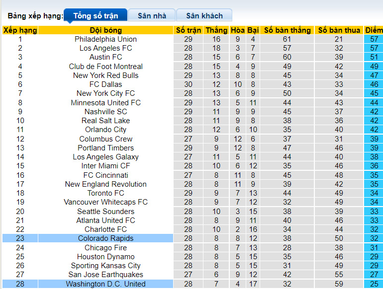383x289 pixels.
Task: Click Nashville SC team name
Action: (105, 112)
